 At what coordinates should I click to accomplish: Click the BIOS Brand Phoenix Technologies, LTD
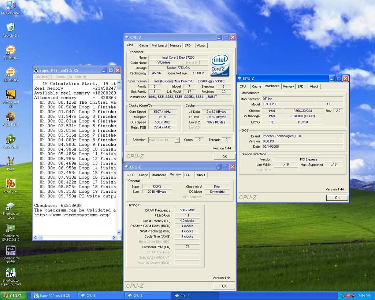pos(302,136)
